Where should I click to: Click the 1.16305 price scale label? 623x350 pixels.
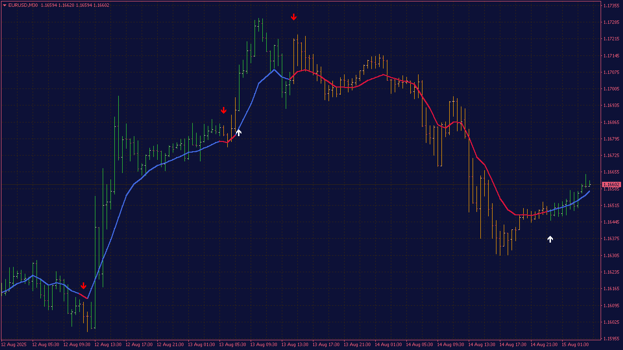tap(611, 256)
